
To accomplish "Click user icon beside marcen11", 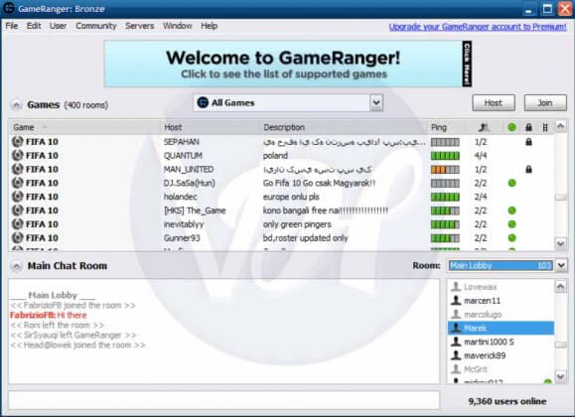I will pos(456,301).
